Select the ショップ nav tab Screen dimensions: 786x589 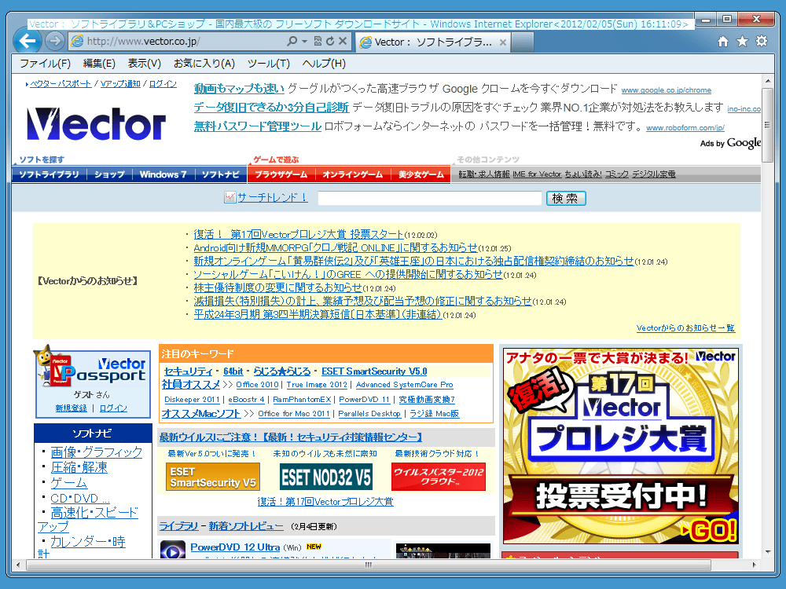pos(109,174)
